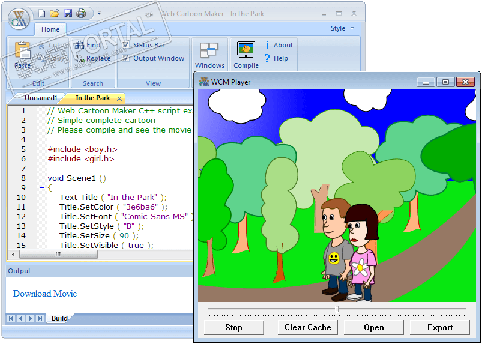Maximize the Web Cartoon Maker main window
The image size is (482, 344).
(x=339, y=14)
